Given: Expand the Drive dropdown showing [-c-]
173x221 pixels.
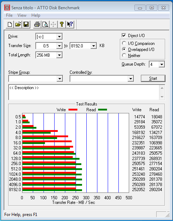Looking at the screenshot, I should pos(59,37).
